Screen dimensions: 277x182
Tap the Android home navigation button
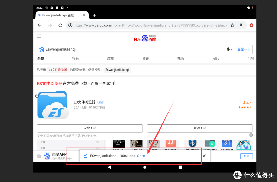point(145,167)
